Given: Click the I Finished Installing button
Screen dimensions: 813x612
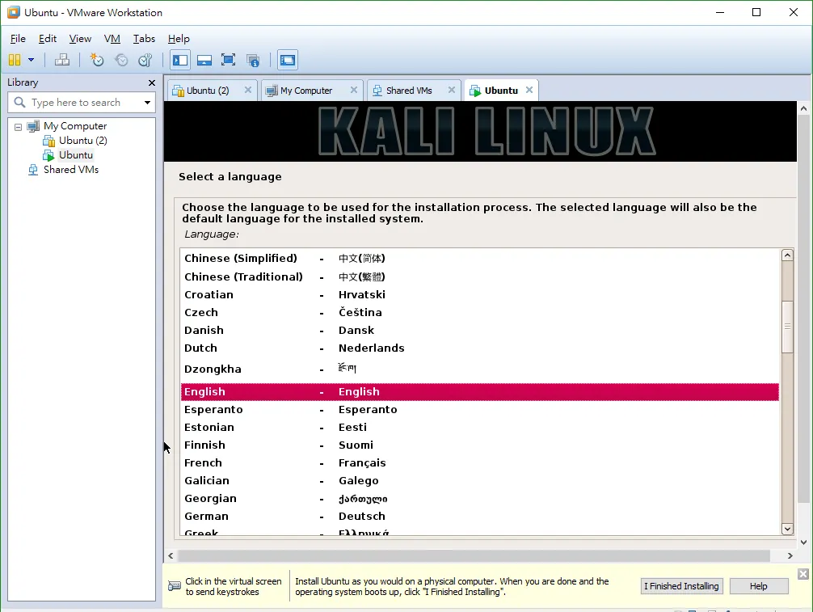Looking at the screenshot, I should point(681,586).
